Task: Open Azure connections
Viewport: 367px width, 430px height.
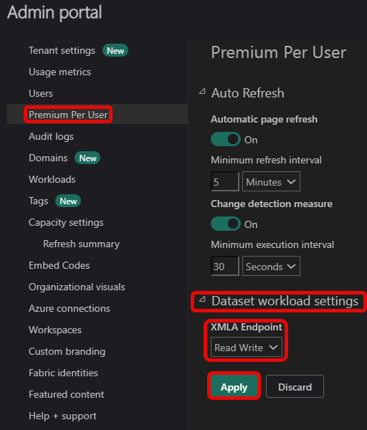Action: (70, 308)
